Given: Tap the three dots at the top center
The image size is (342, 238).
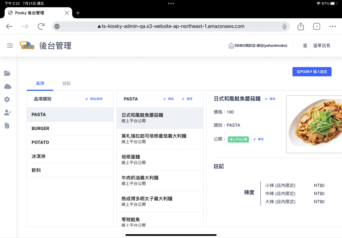Looking at the screenshot, I should 171,3.
